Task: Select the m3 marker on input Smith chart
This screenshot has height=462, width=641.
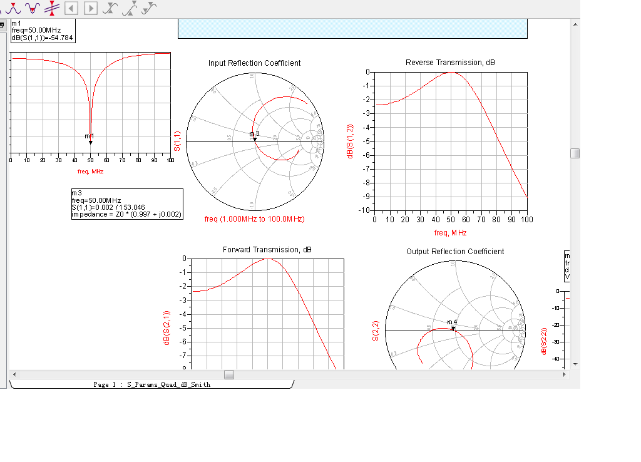Action: coord(255,139)
